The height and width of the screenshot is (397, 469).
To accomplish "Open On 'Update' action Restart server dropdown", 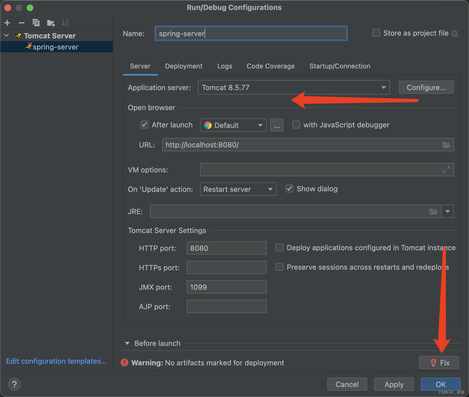I will click(x=238, y=189).
